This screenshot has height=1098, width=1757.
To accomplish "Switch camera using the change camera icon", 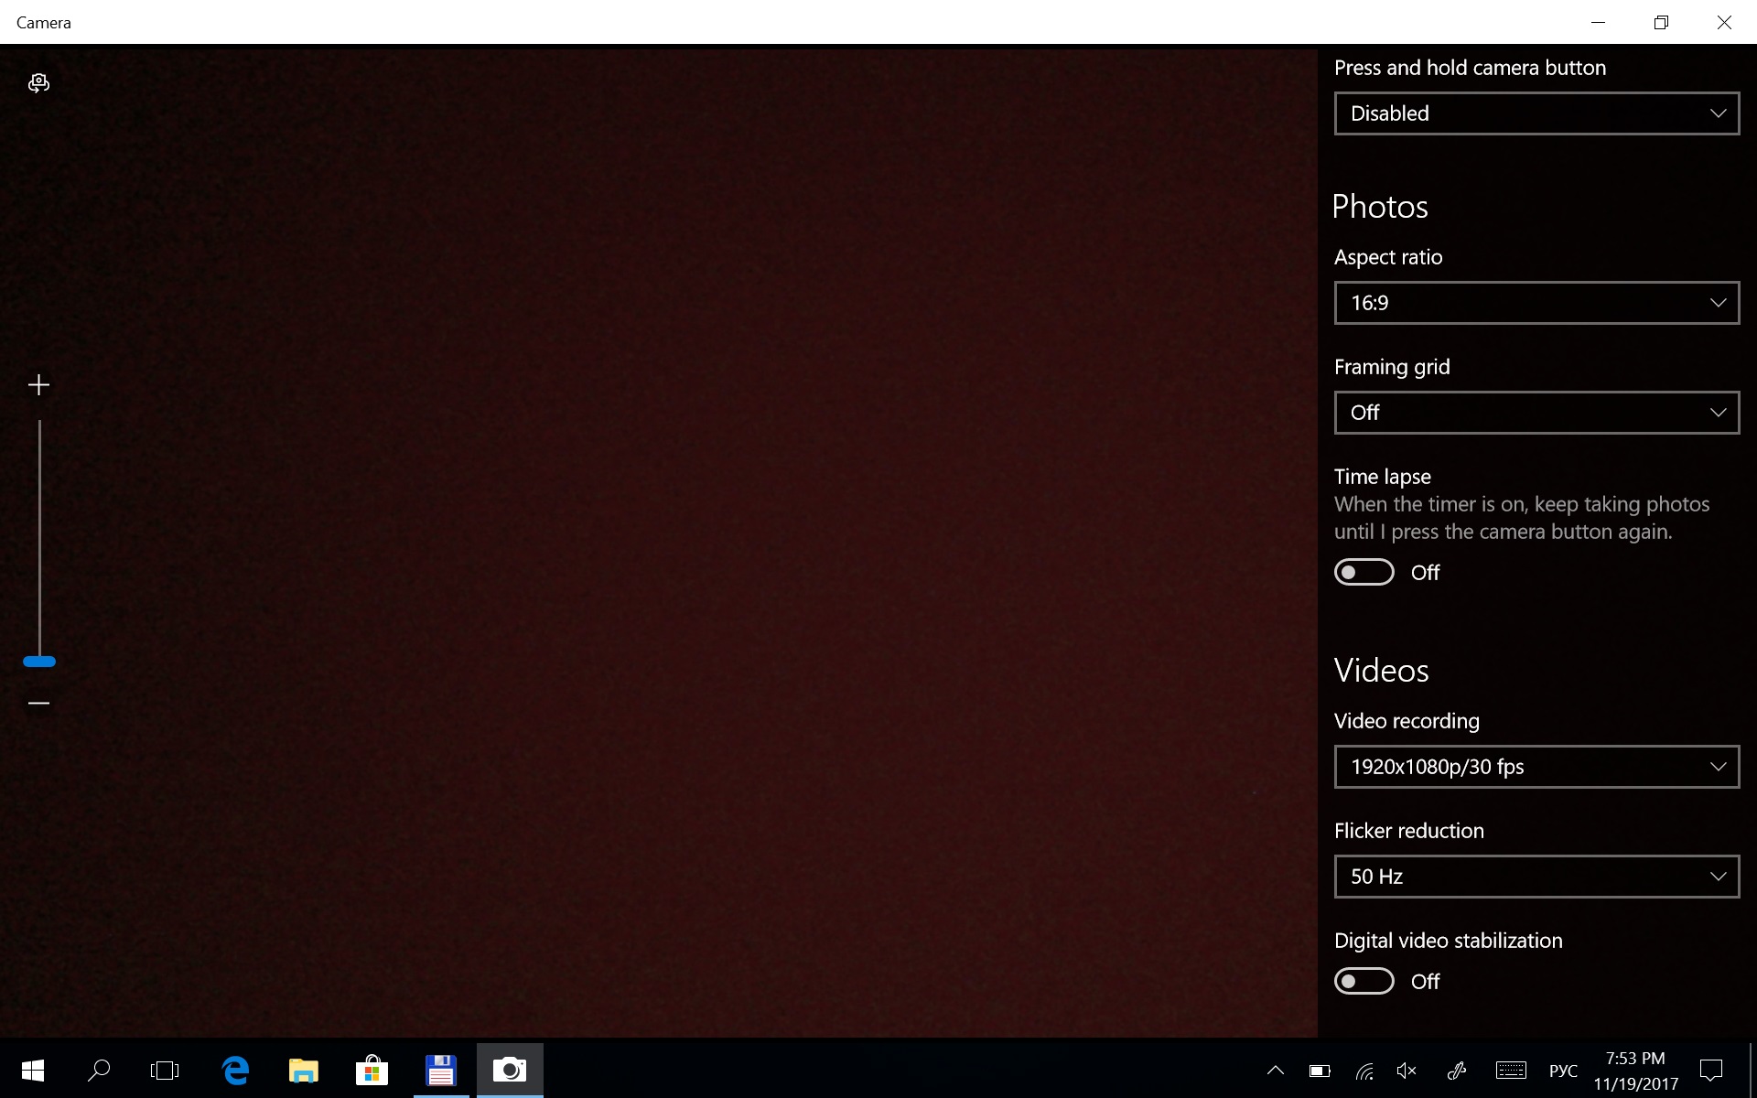I will [x=38, y=83].
